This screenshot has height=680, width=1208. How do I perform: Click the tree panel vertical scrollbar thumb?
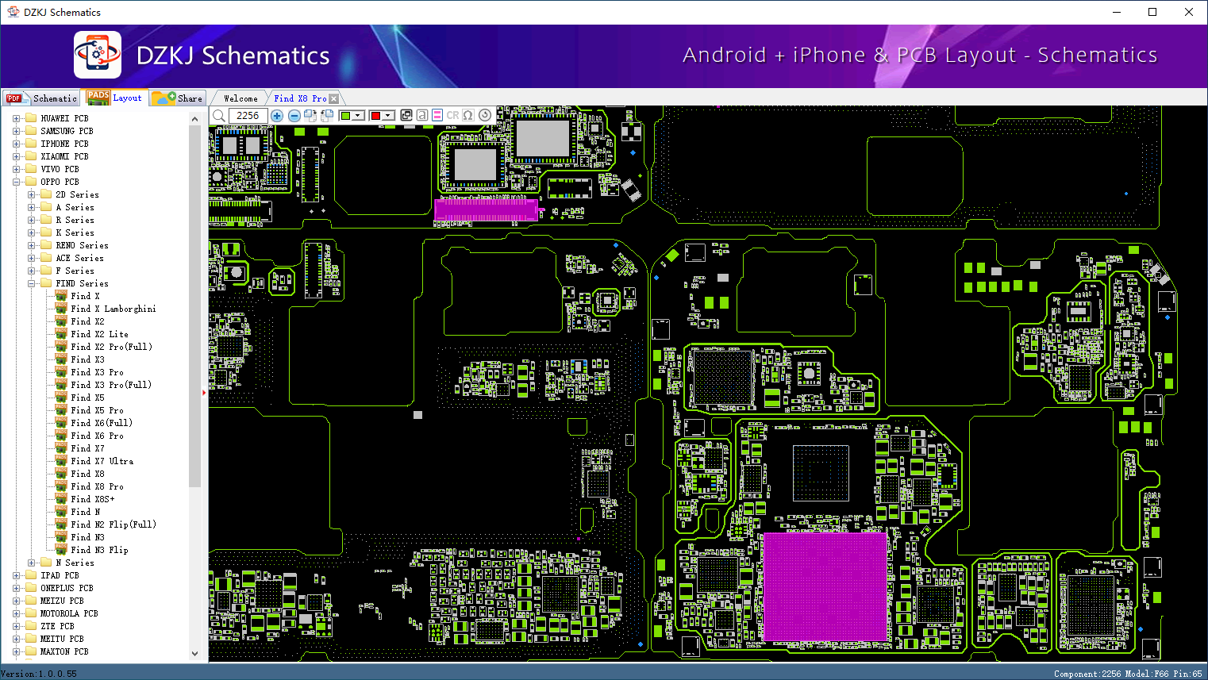tap(195, 305)
